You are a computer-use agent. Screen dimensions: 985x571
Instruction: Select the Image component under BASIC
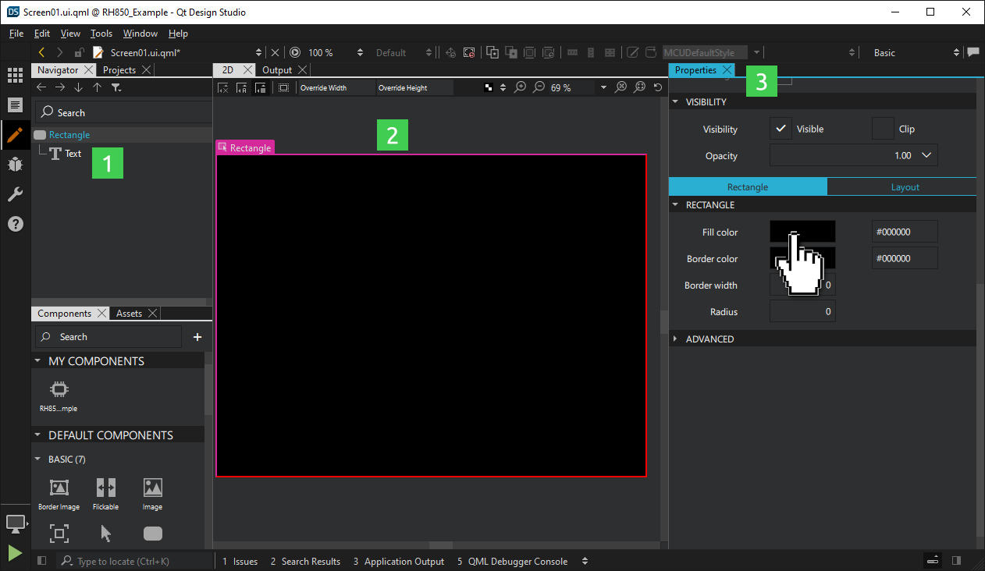pyautogui.click(x=152, y=491)
